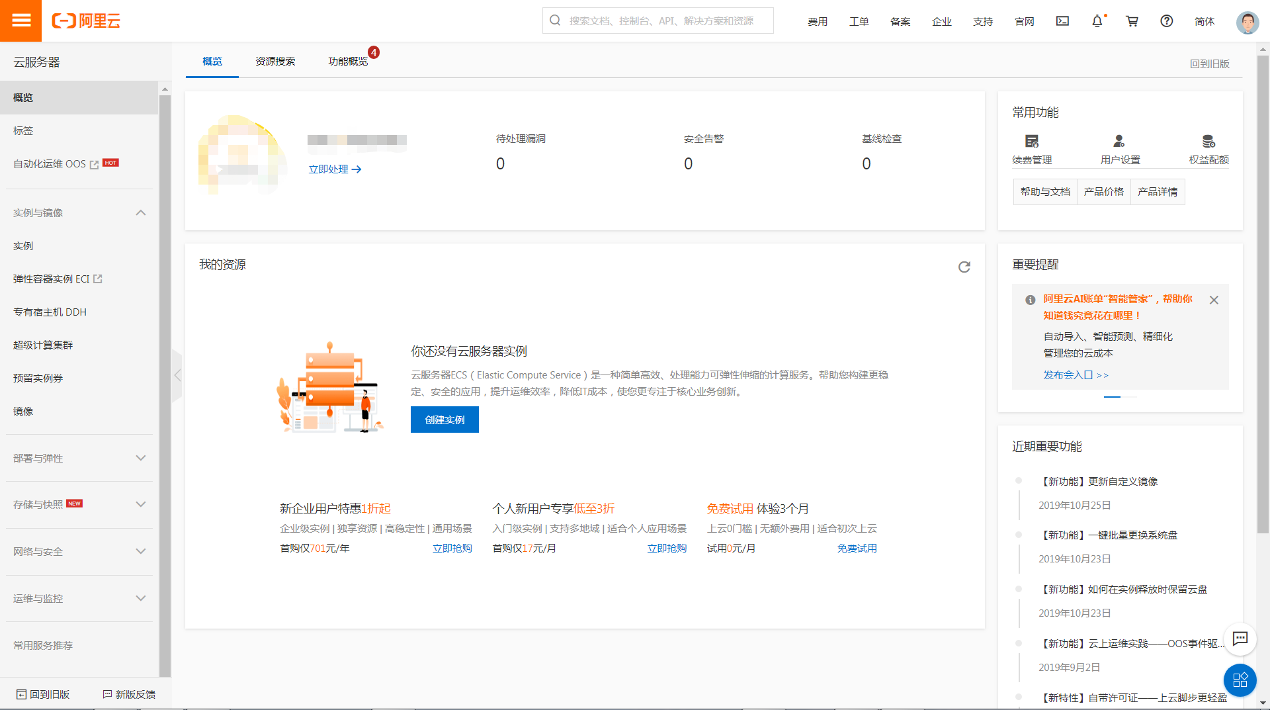This screenshot has width=1270, height=710.
Task: Click the 立即处理 link
Action: [335, 169]
